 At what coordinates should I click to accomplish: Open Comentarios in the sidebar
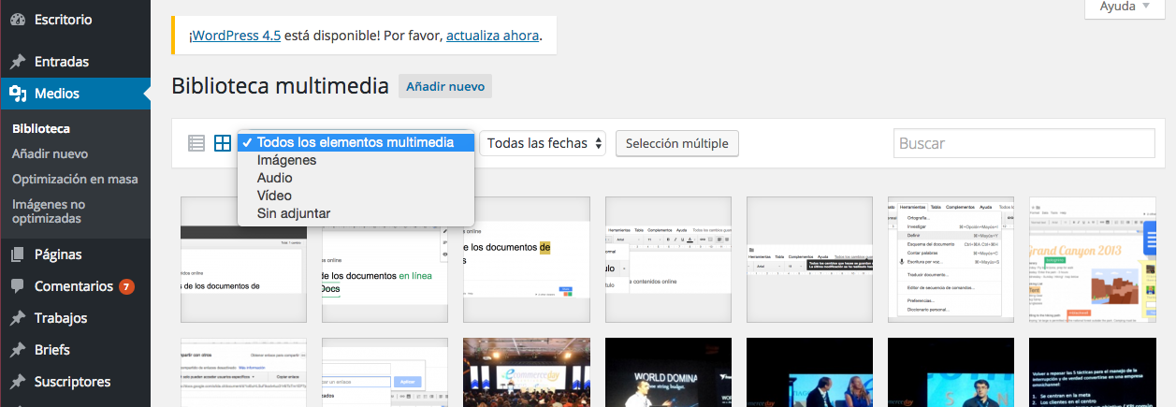click(75, 286)
